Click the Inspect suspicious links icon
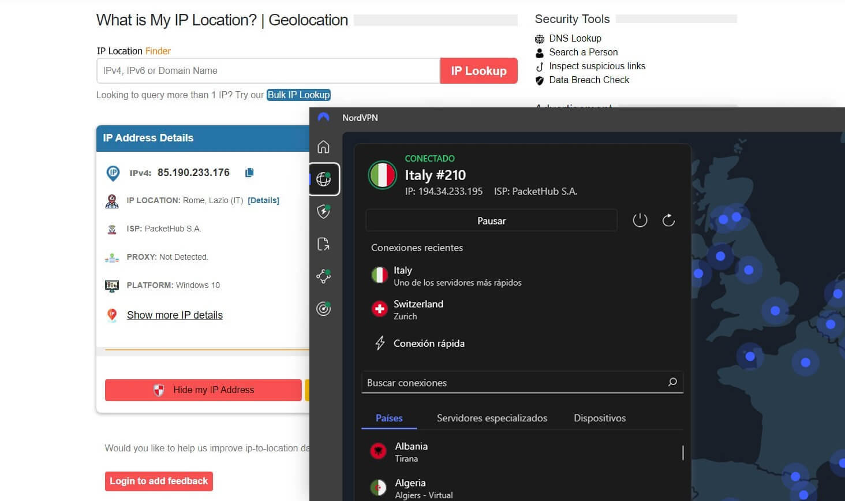This screenshot has width=845, height=501. 540,66
